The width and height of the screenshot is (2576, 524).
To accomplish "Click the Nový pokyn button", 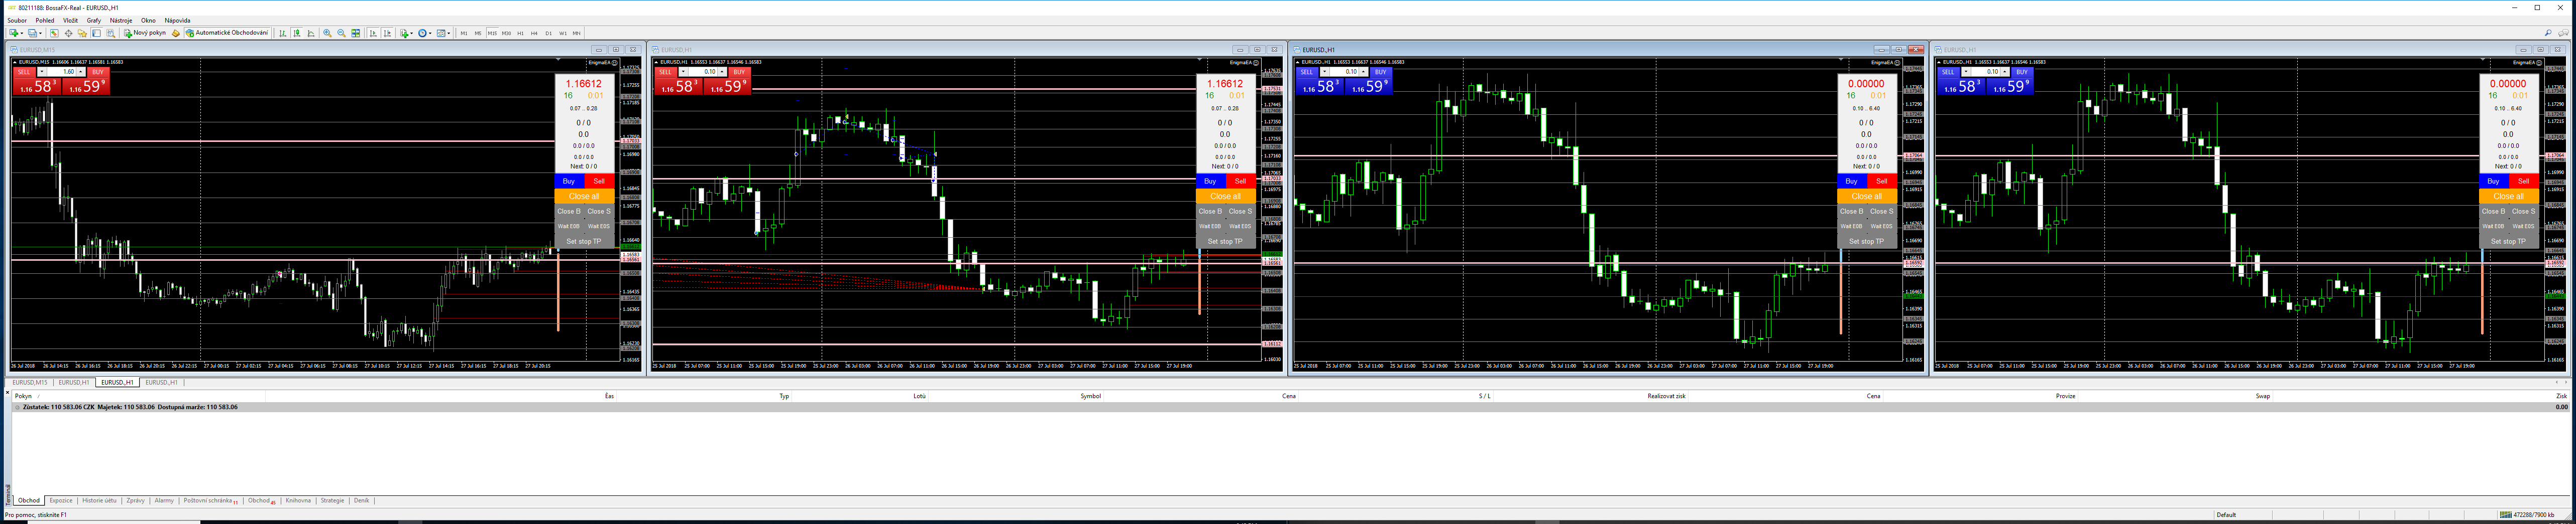I will (145, 33).
